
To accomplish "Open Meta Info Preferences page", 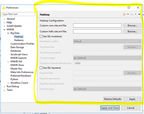I will 22,72.
